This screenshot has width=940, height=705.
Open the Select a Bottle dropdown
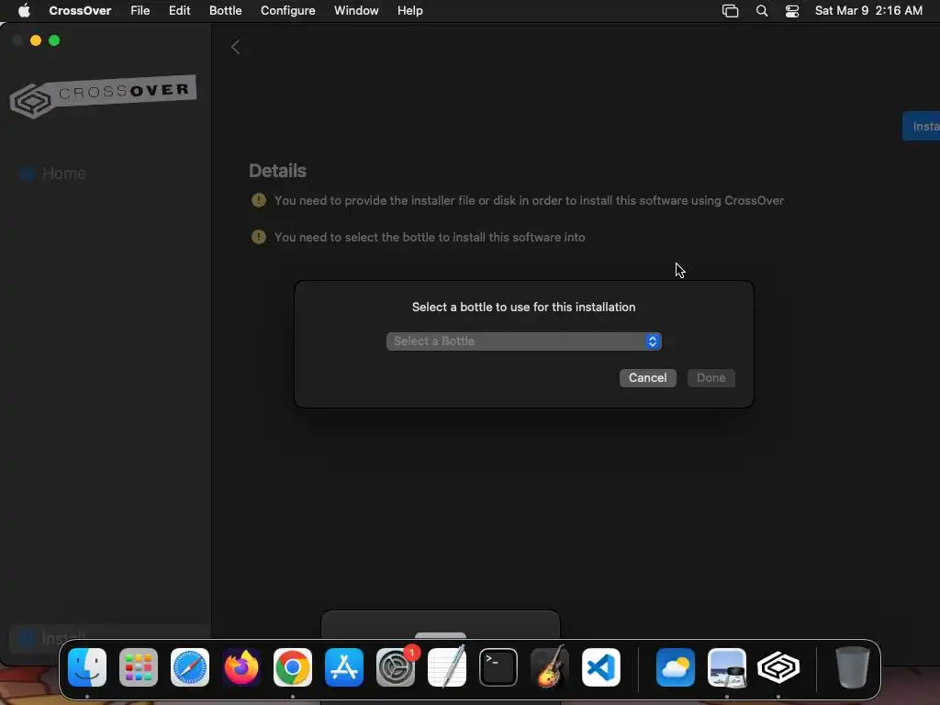click(523, 341)
